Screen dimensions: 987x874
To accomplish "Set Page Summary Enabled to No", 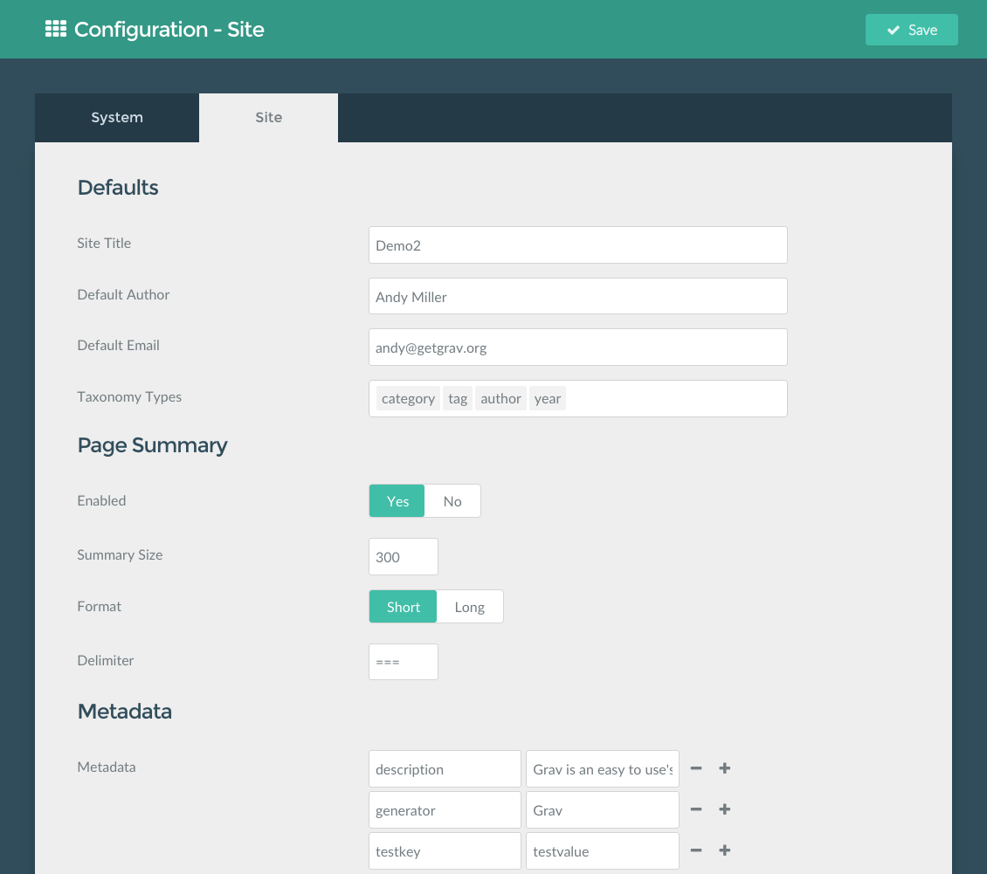I will point(452,501).
